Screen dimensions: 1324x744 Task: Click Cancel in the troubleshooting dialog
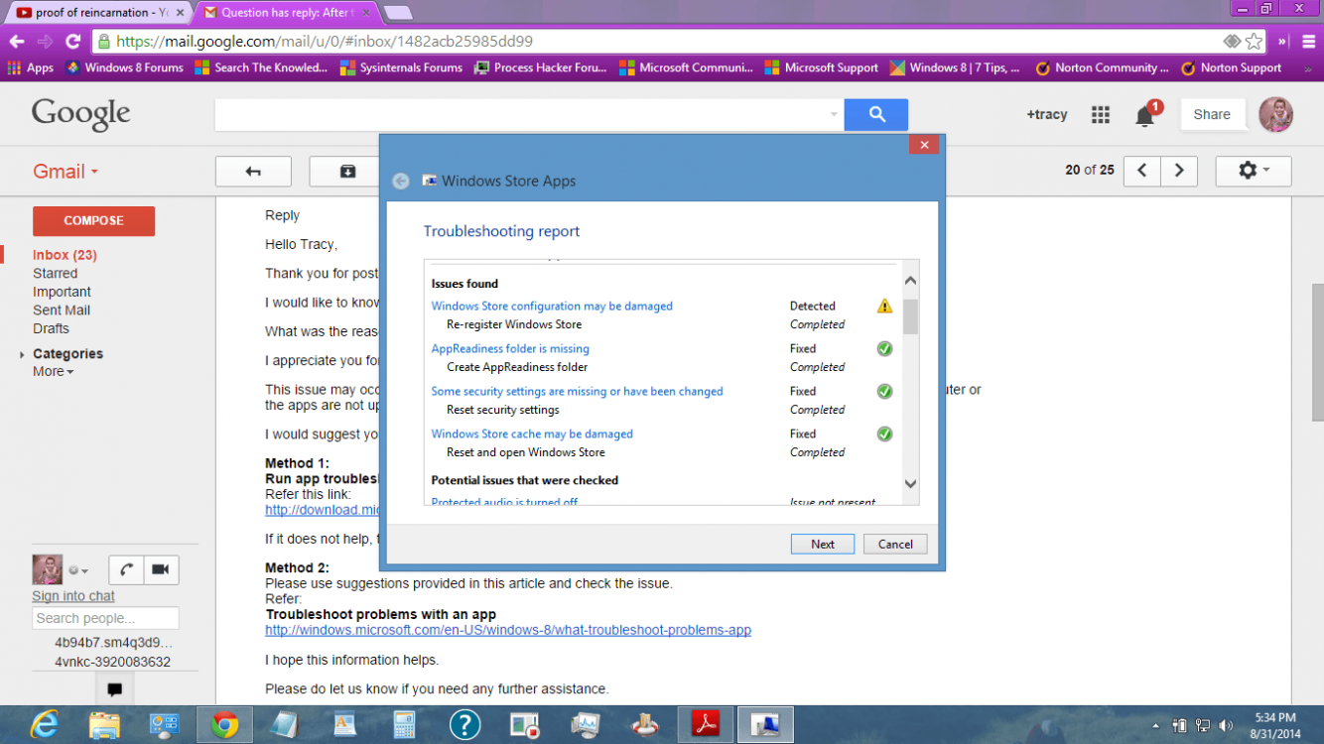tap(895, 544)
